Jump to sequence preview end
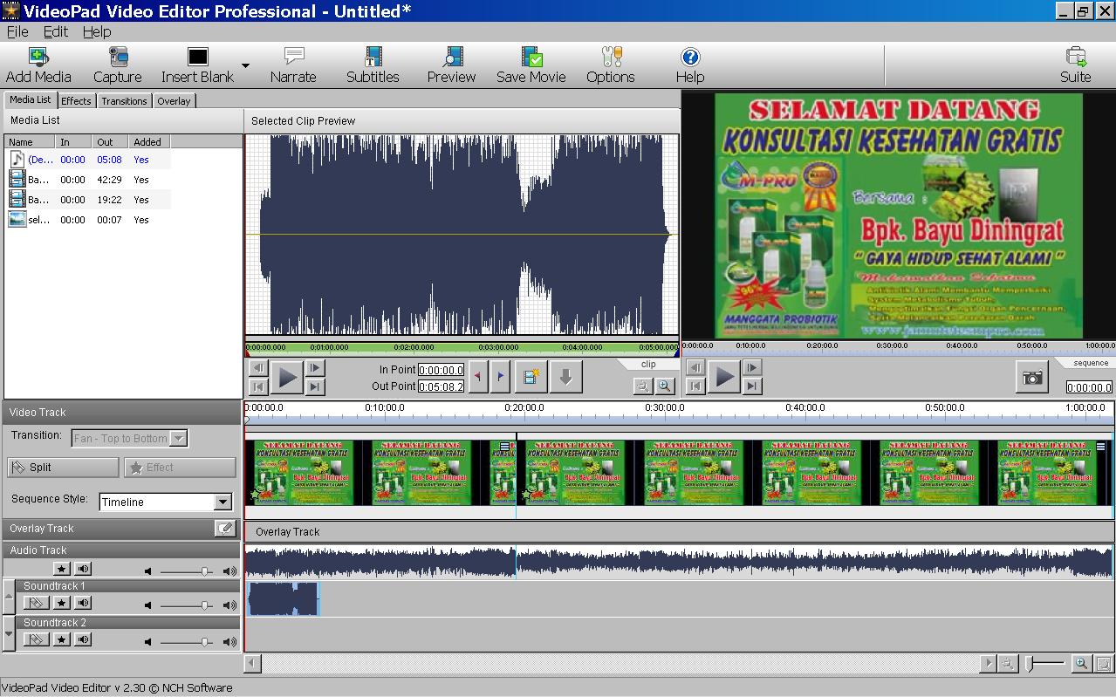This screenshot has width=1116, height=697. coord(752,386)
